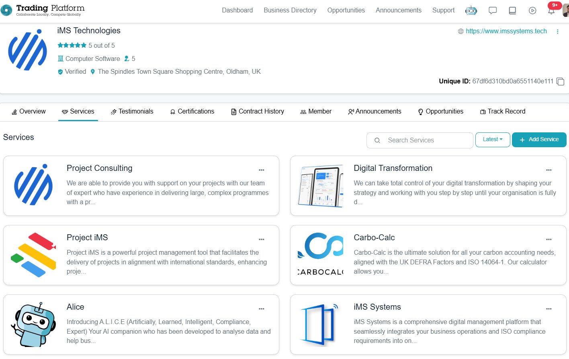This screenshot has height=359, width=569.
Task: Go to Dashboard in top navigation
Action: click(x=237, y=10)
